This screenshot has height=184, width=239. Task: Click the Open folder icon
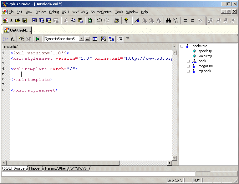18,21
